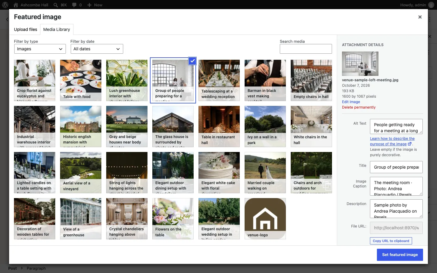Viewport: 437px width, 273px height.
Task: Select the Elegant white cake thumbnail
Action: click(x=219, y=173)
